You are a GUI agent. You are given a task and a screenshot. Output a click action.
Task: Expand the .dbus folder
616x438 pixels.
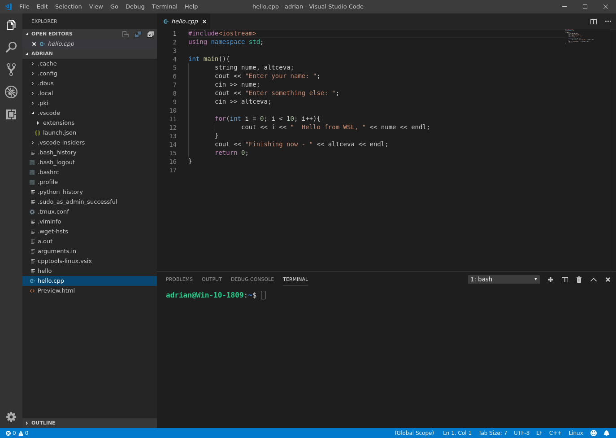(x=33, y=83)
